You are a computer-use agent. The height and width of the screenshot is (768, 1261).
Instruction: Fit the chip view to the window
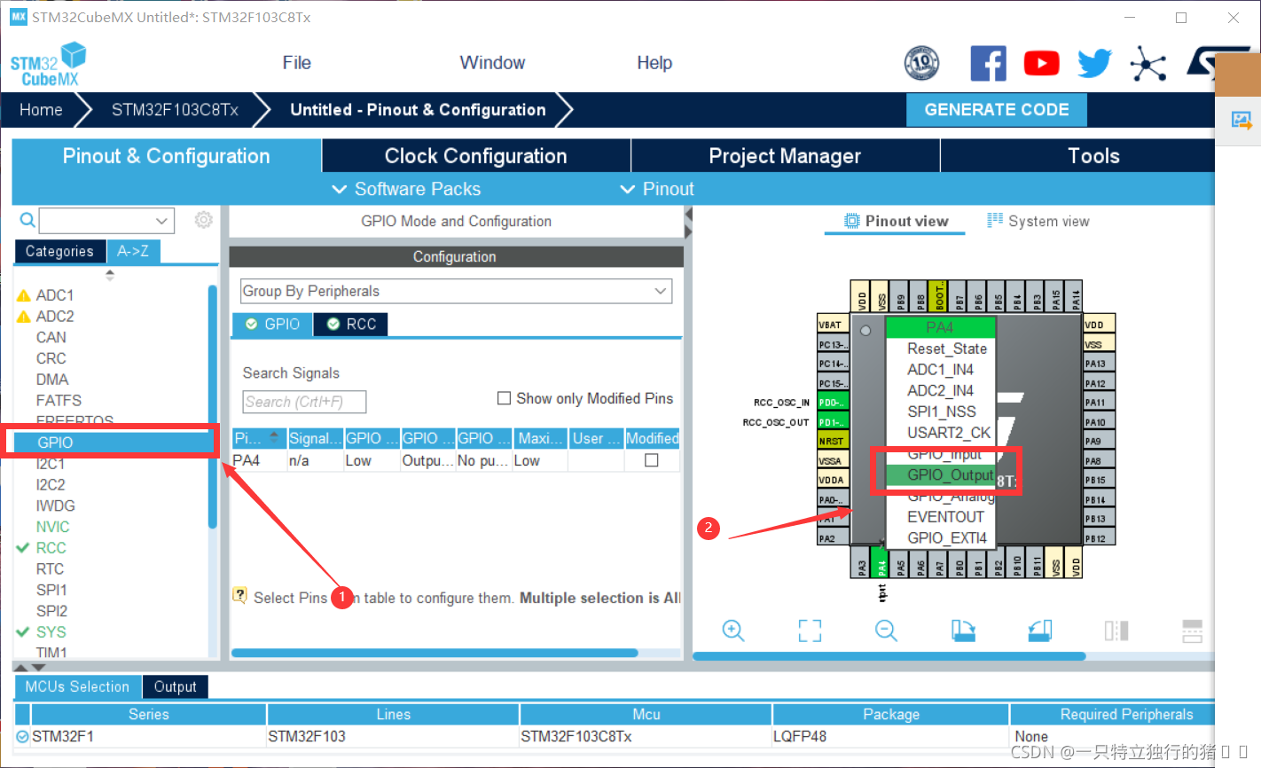tap(810, 631)
